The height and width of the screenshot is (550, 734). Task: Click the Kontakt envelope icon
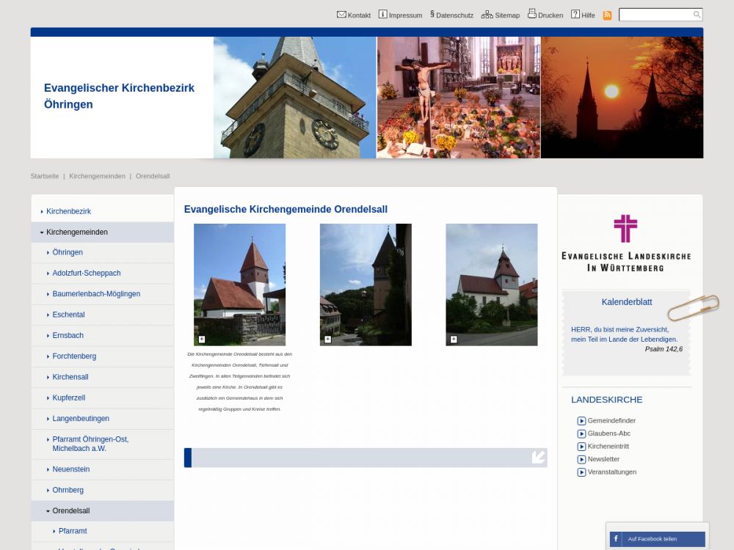(341, 15)
